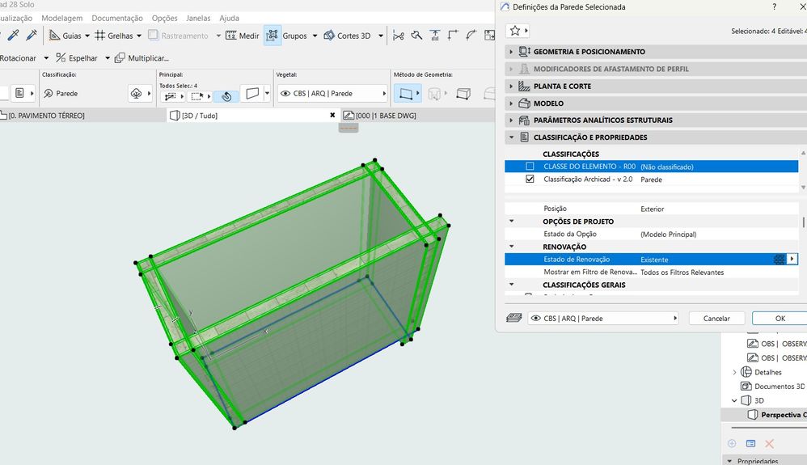The width and height of the screenshot is (807, 465).
Task: Toggle the Grupos suspend groups icon
Action: coord(273,36)
